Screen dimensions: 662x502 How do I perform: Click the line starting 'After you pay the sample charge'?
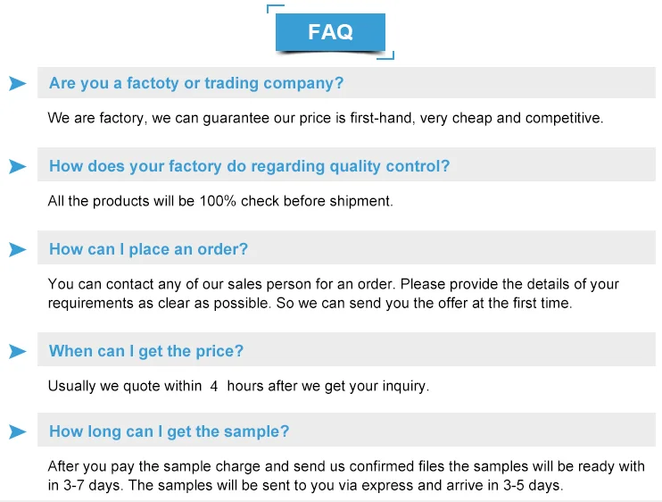coord(345,466)
